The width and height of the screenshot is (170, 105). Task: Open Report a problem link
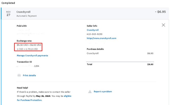(103, 92)
